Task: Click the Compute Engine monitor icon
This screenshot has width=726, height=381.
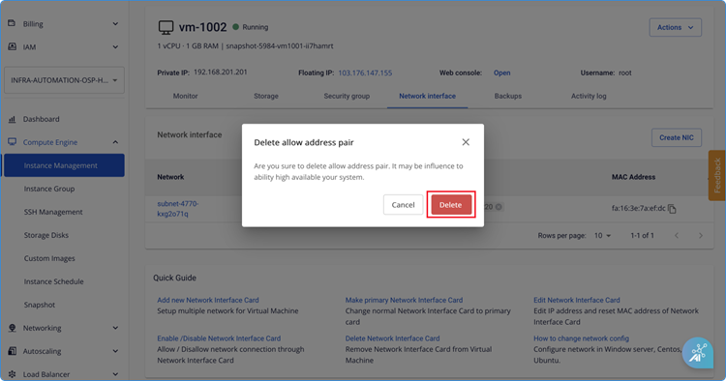Action: click(x=12, y=142)
